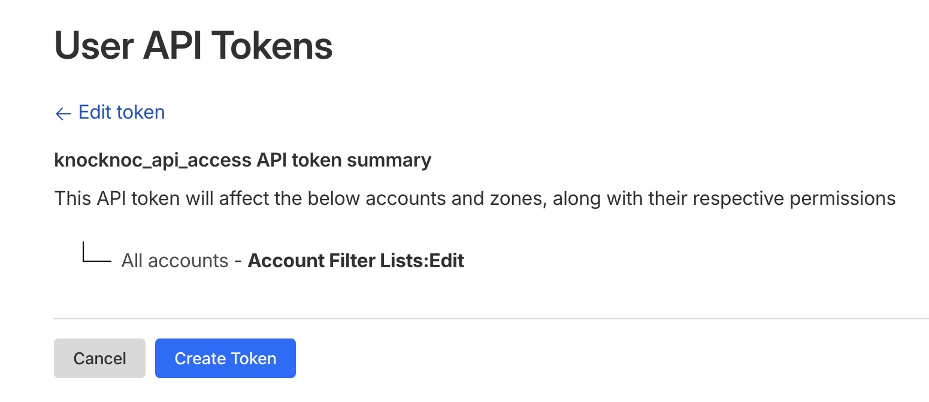The height and width of the screenshot is (402, 929).
Task: Cancel the token creation
Action: point(99,358)
